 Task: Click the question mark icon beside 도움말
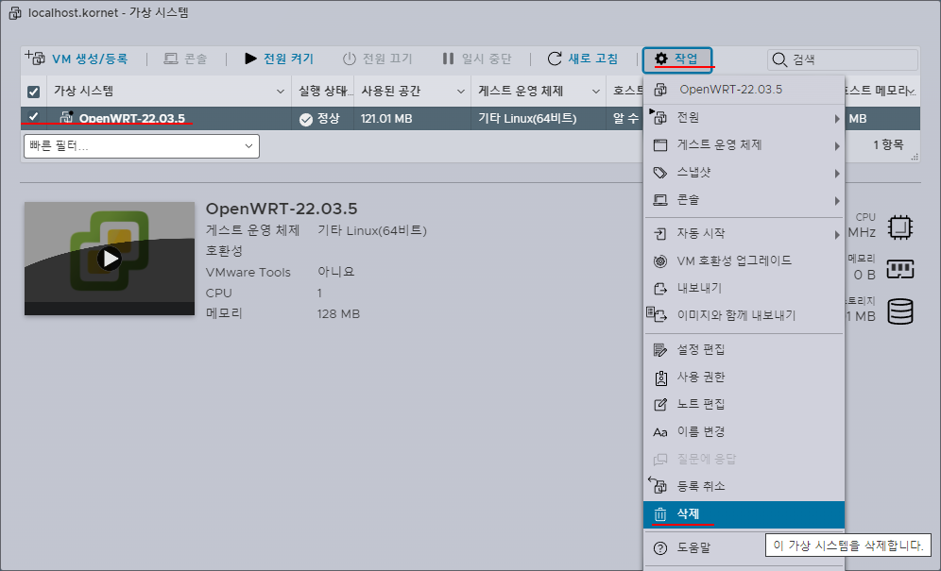tap(660, 548)
